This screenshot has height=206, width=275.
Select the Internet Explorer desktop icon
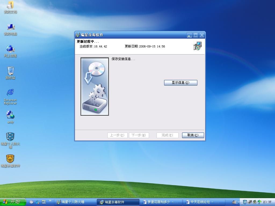[10, 97]
